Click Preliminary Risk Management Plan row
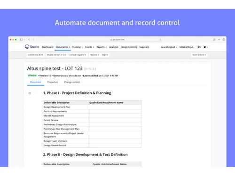Image resolution: width=235 pixels, height=176 pixels. [92, 129]
